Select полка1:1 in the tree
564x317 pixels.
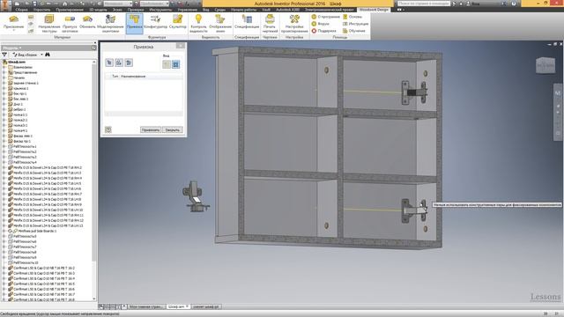(x=20, y=114)
